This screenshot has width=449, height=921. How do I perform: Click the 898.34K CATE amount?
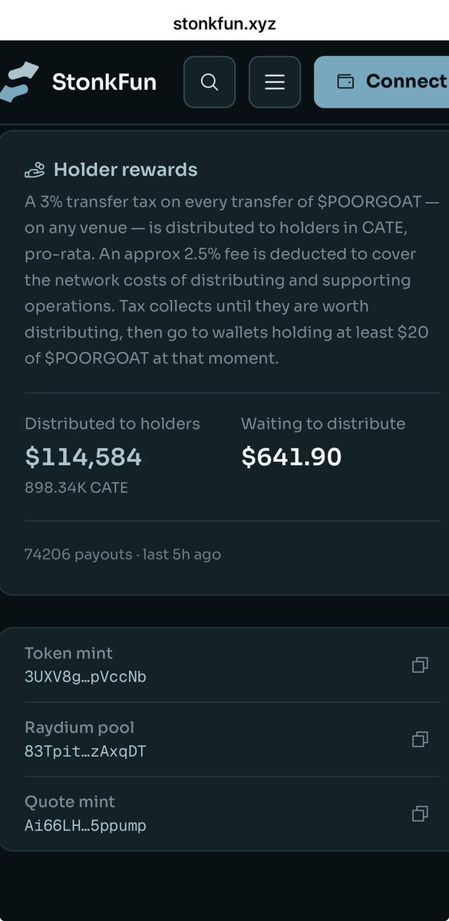(76, 487)
